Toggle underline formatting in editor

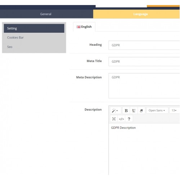coord(134,111)
